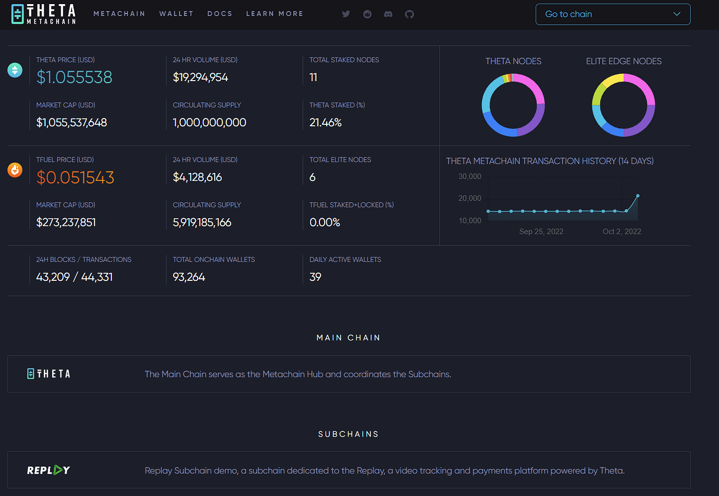Click the total staked nodes value 11
The width and height of the screenshot is (719, 496).
point(313,77)
